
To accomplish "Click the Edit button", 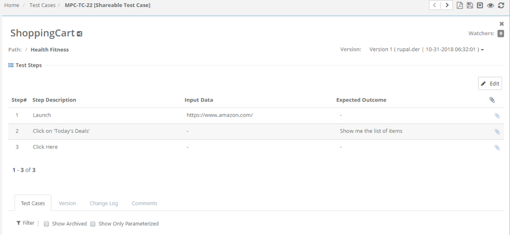I will pyautogui.click(x=490, y=83).
